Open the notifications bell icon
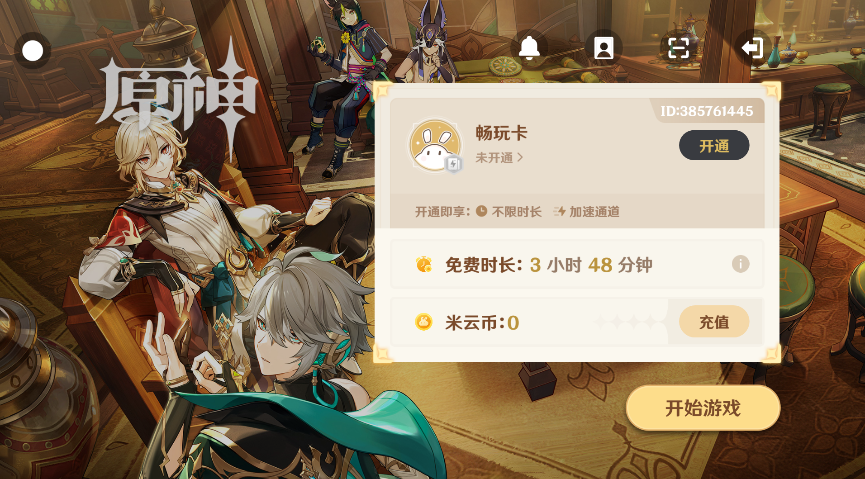This screenshot has width=865, height=479. [529, 48]
